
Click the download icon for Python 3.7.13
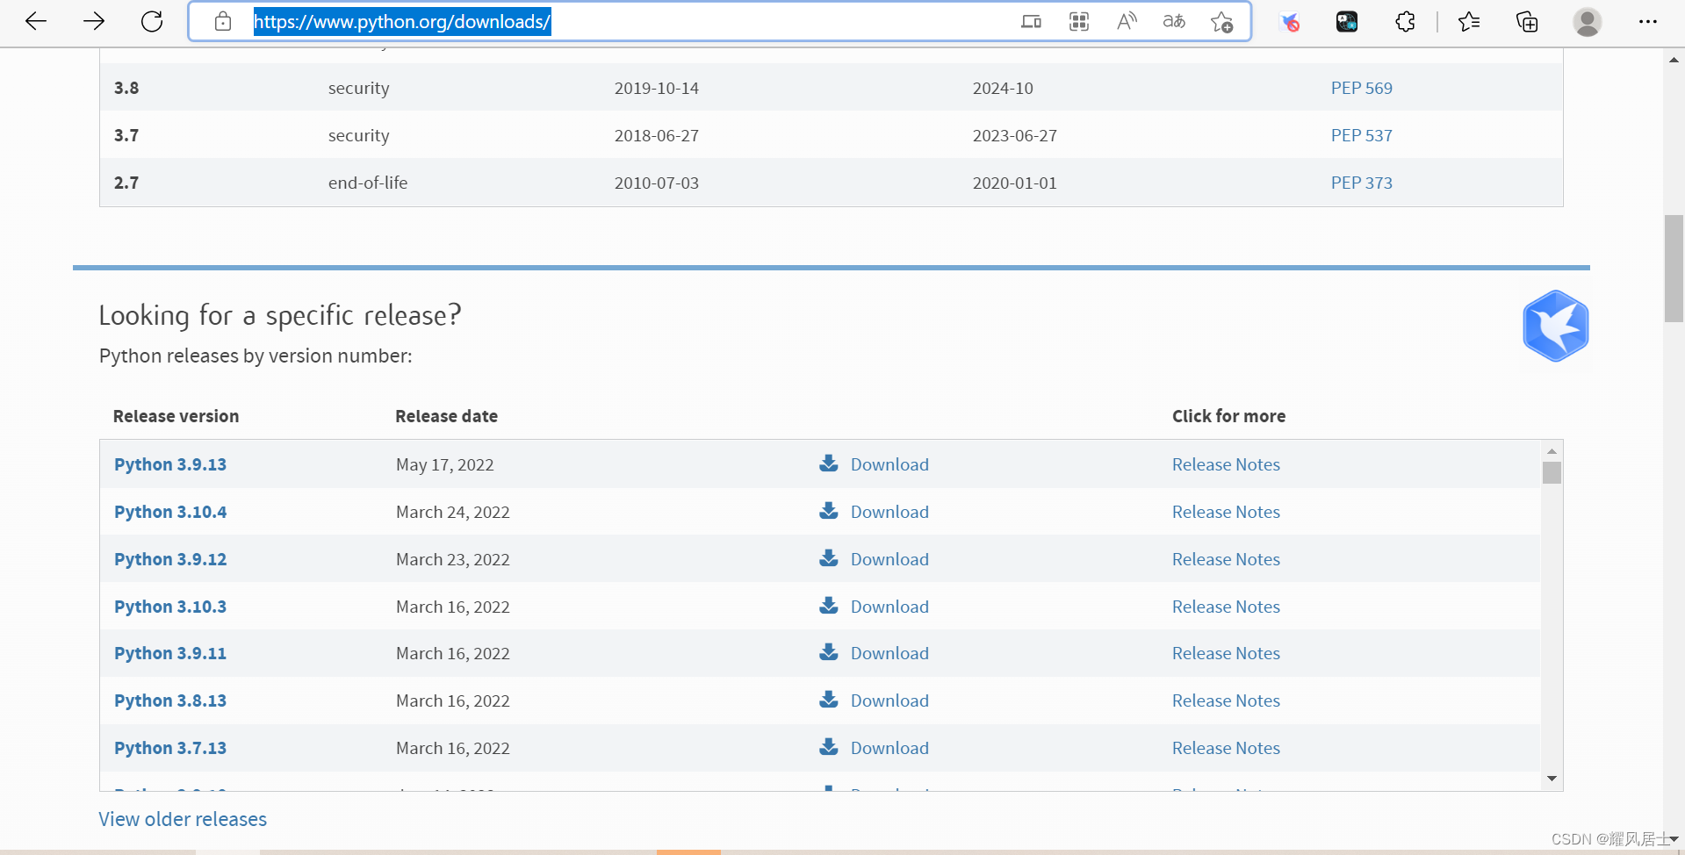pyautogui.click(x=828, y=746)
